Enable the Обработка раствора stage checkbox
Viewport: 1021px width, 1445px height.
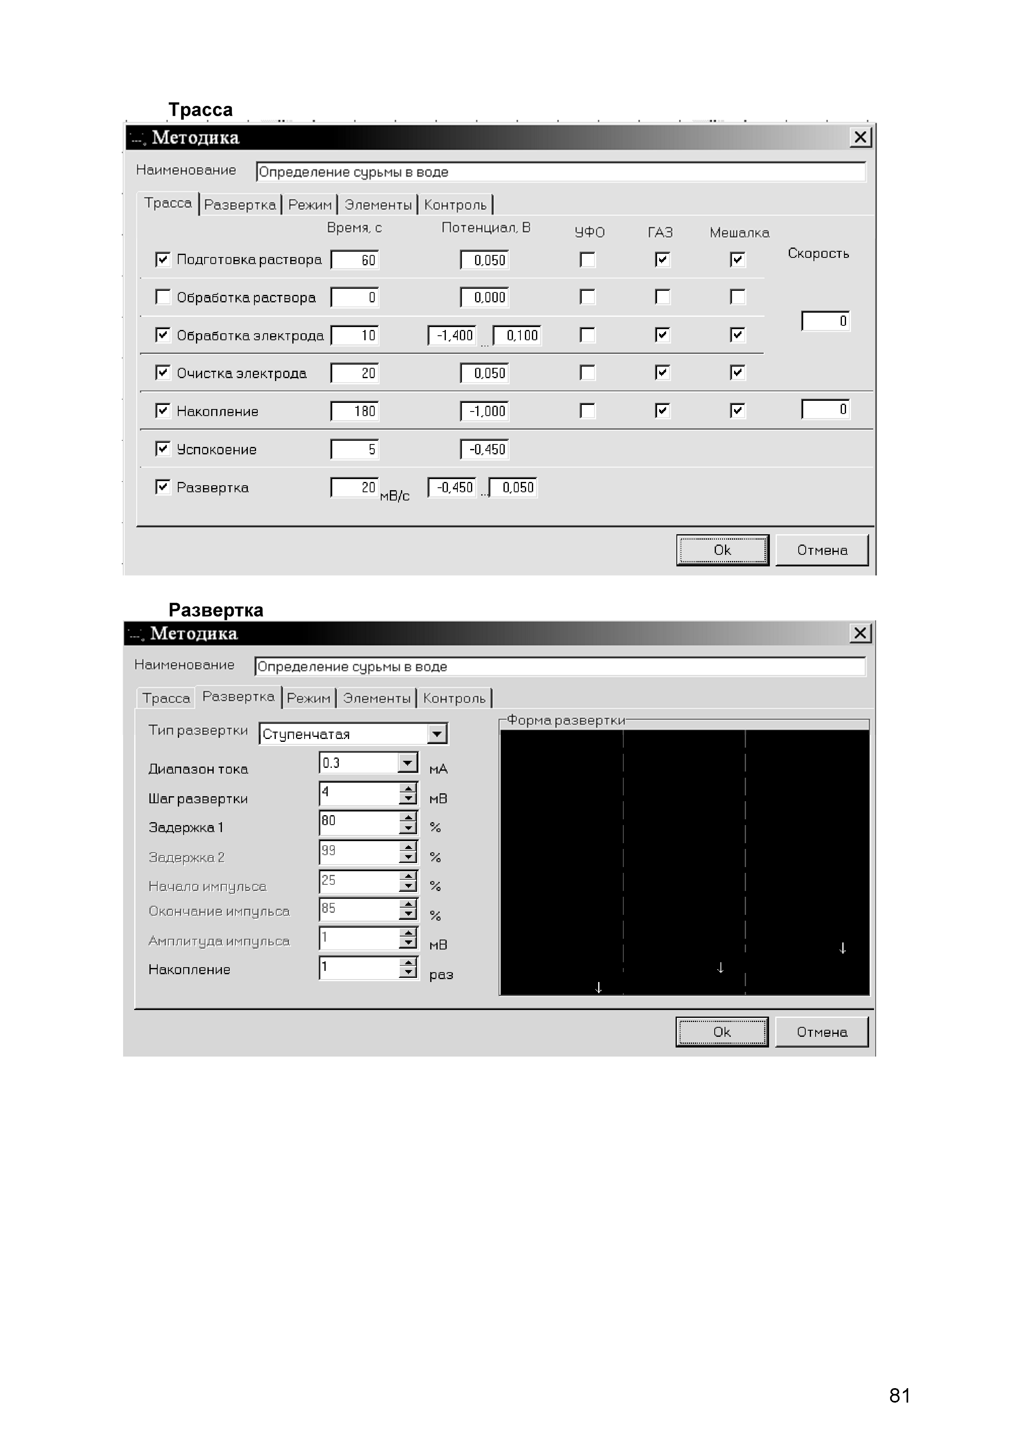[x=163, y=297]
